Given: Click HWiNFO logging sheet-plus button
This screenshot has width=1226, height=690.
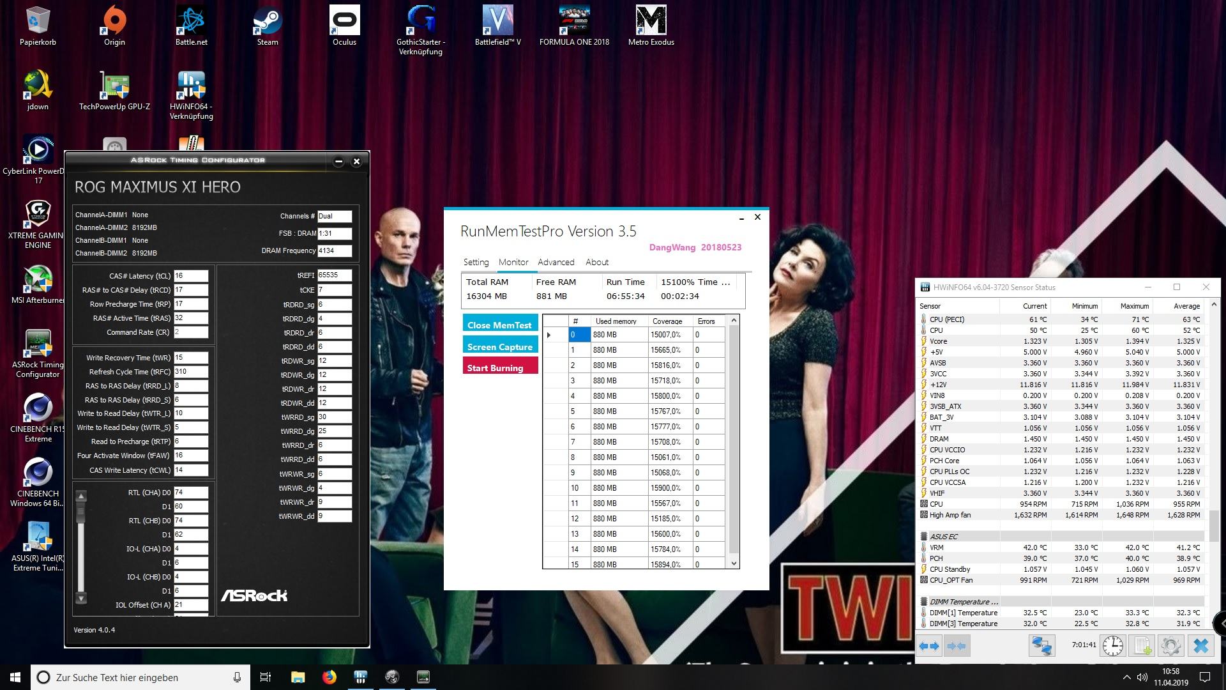Looking at the screenshot, I should pos(1142,646).
